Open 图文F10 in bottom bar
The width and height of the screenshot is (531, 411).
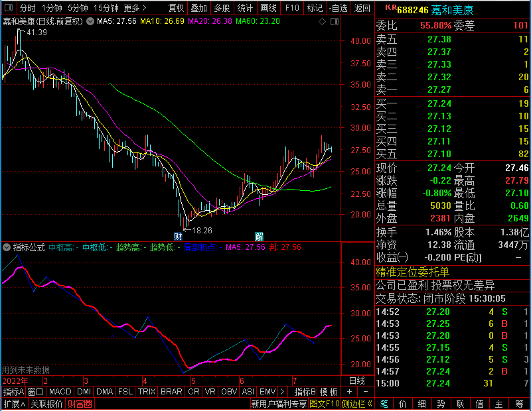(325, 404)
